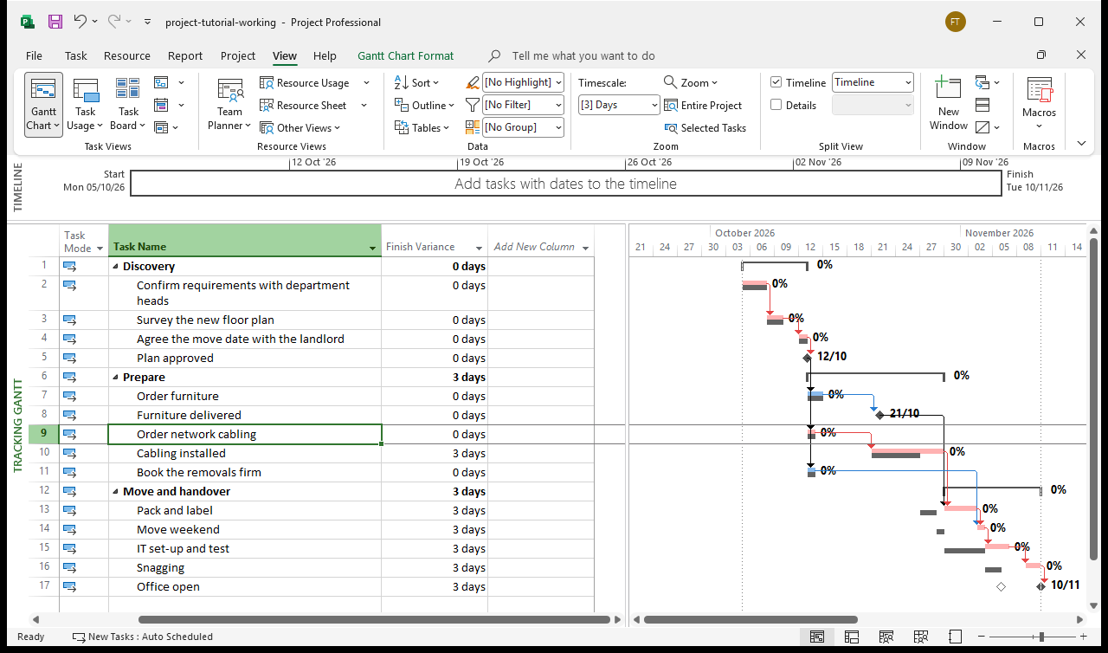Enable the Details checkbox
1108x653 pixels.
pyautogui.click(x=776, y=105)
